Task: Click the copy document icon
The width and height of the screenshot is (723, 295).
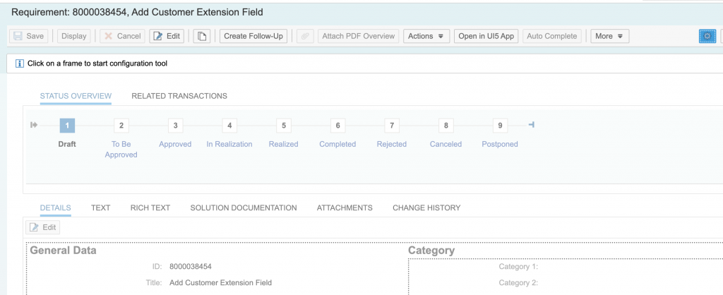Action: 201,36
